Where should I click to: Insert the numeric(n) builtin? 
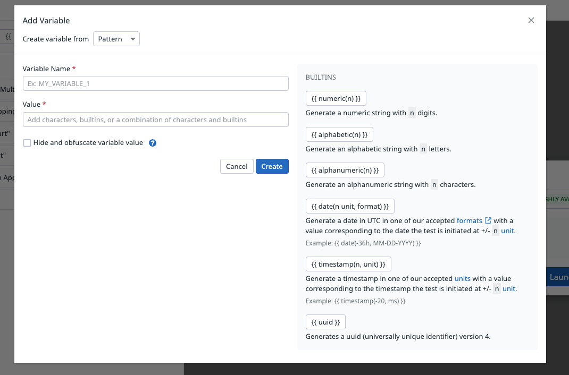(x=336, y=98)
